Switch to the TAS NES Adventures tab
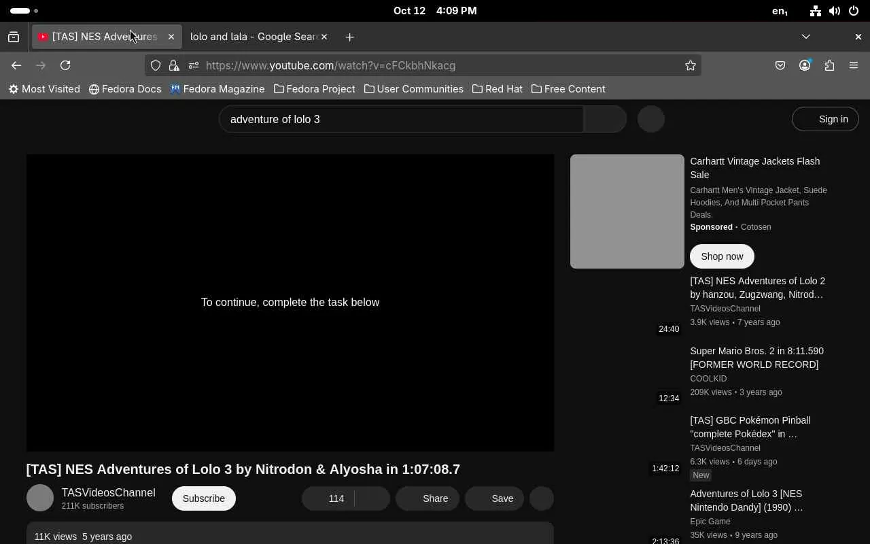 (107, 37)
